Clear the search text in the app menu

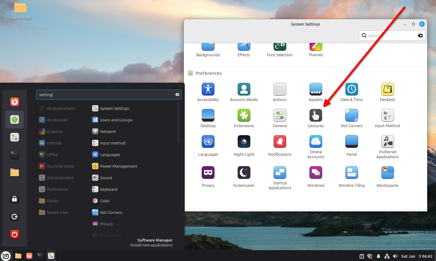[177, 94]
